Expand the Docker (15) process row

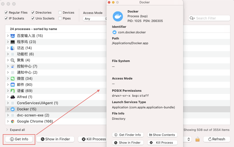tap(8, 109)
